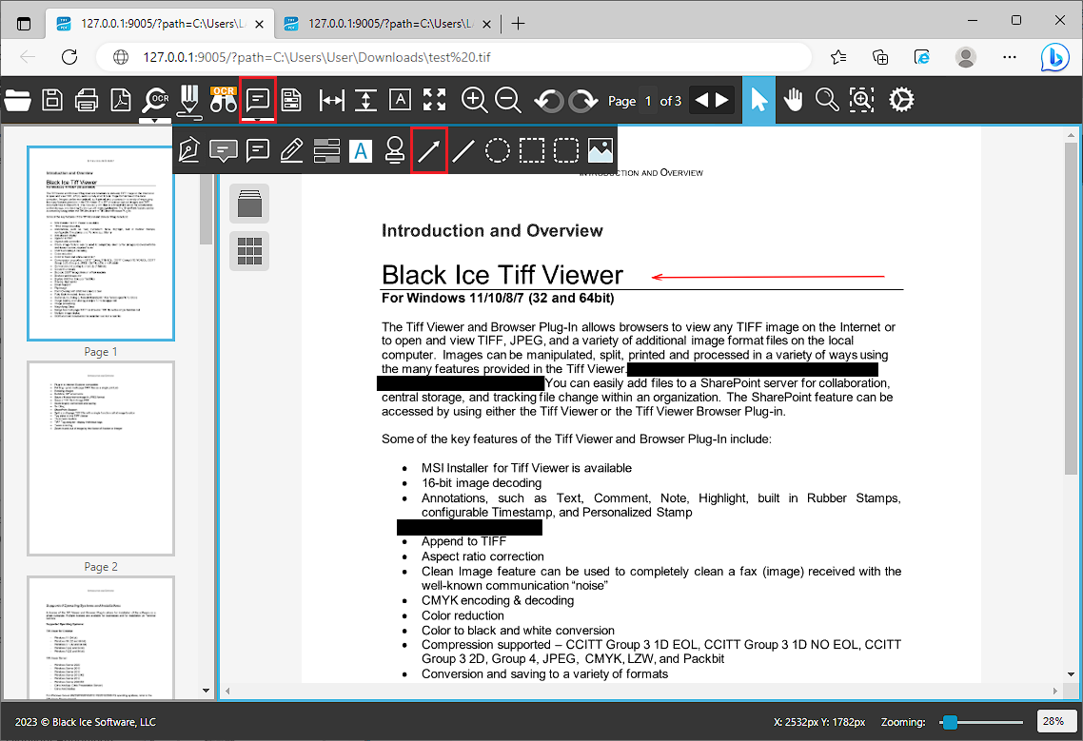This screenshot has width=1083, height=741.
Task: Choose the rubber Stamp annotation tool
Action: 395,150
